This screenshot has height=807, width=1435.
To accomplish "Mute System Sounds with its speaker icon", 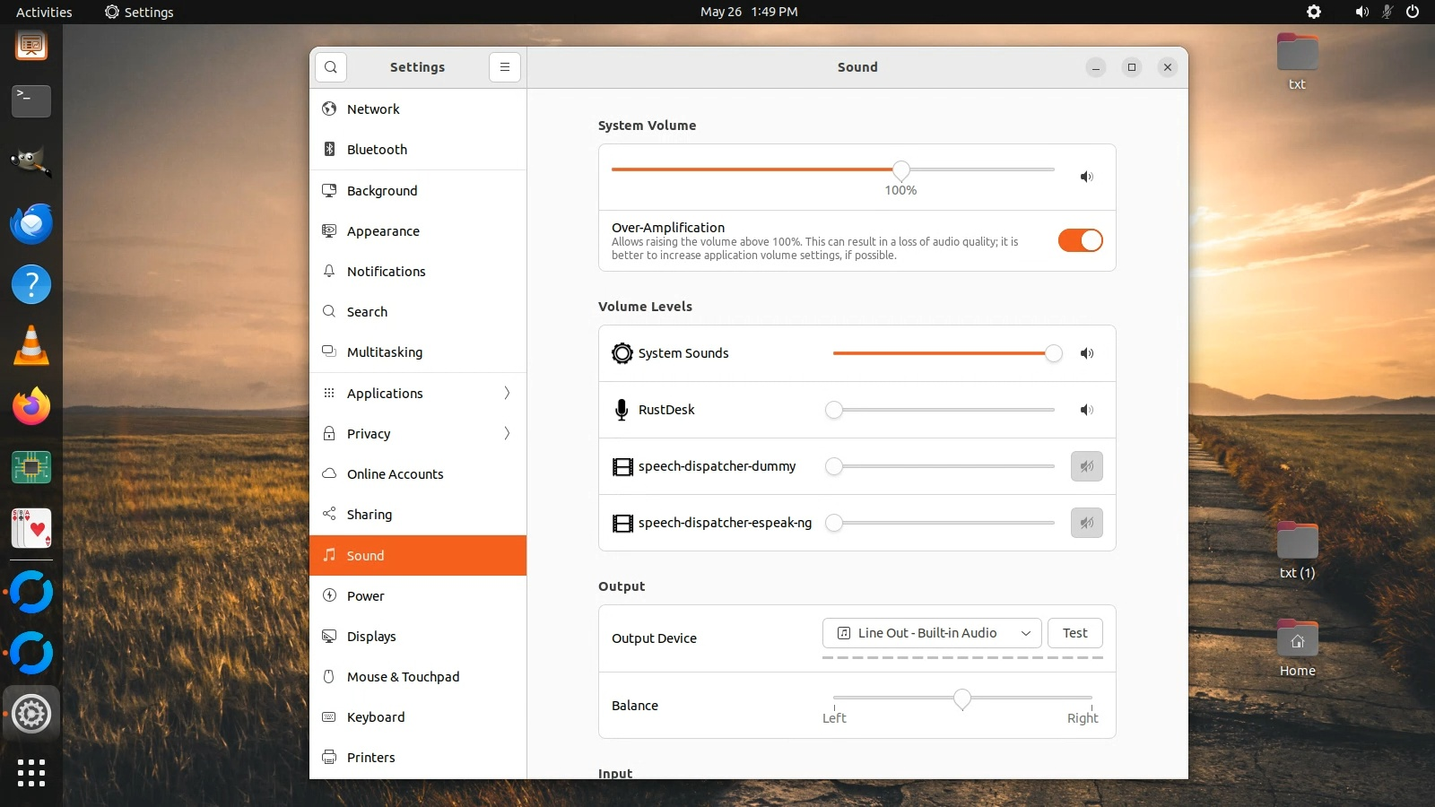I will click(1086, 353).
